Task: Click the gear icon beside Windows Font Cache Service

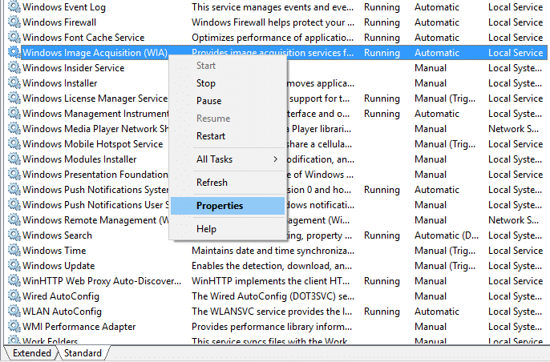Action: click(x=14, y=38)
